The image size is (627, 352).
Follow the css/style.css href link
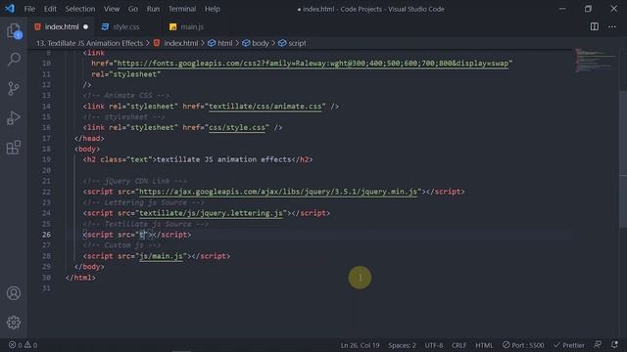(237, 128)
